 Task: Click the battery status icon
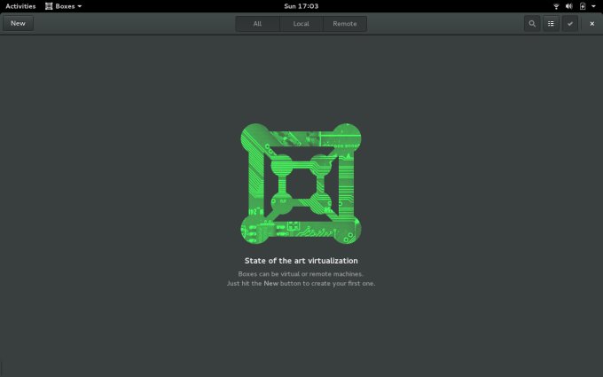[583, 6]
